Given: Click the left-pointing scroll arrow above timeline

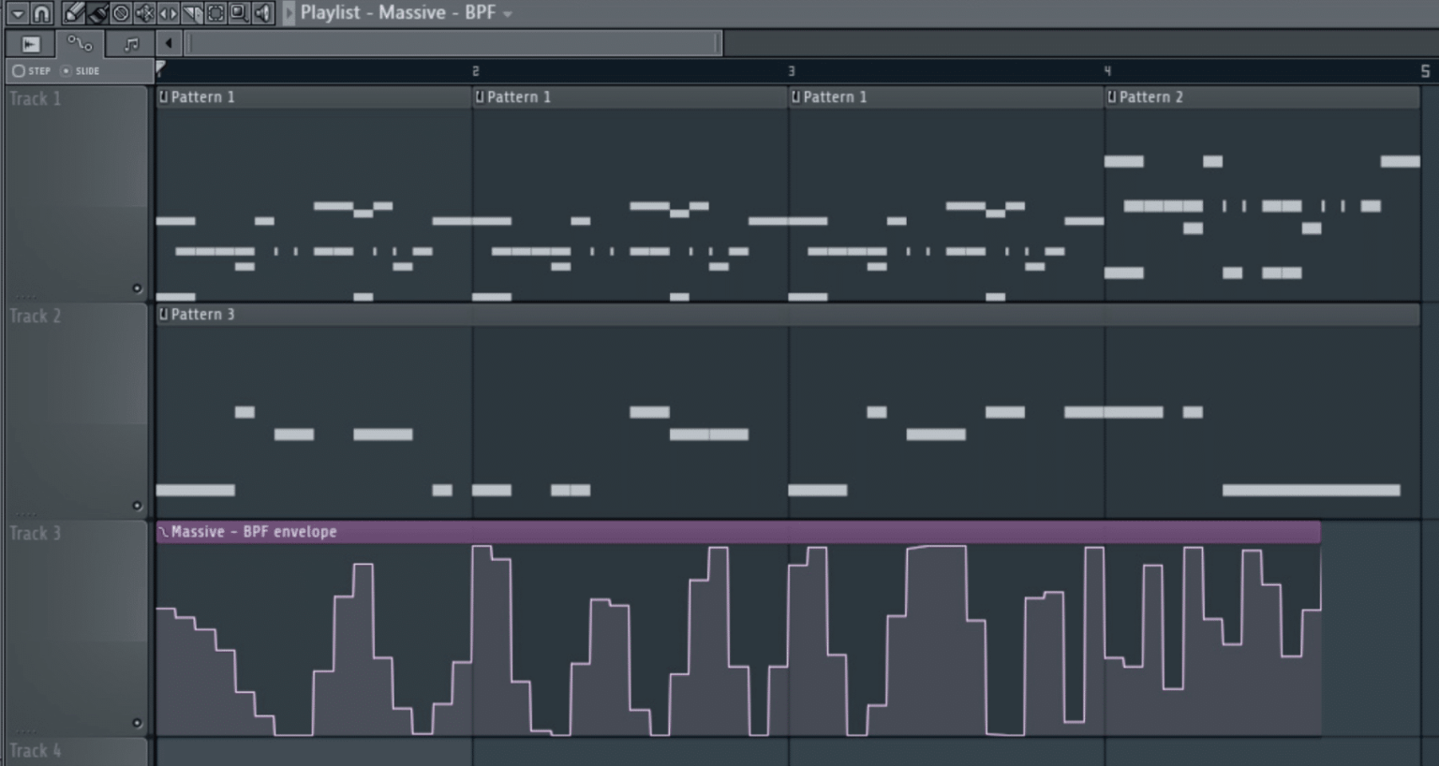Looking at the screenshot, I should (x=169, y=43).
